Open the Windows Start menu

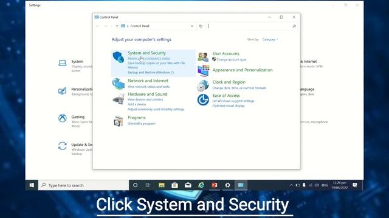click(32, 185)
